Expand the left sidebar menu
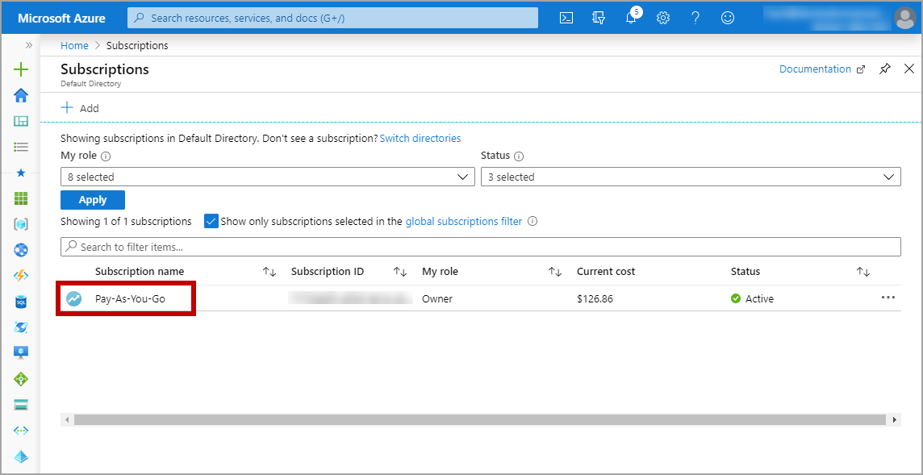This screenshot has height=475, width=923. click(x=28, y=45)
